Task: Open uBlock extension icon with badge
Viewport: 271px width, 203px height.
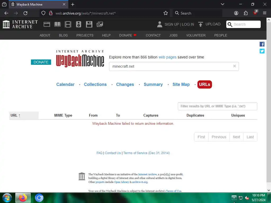Action: 255,13
